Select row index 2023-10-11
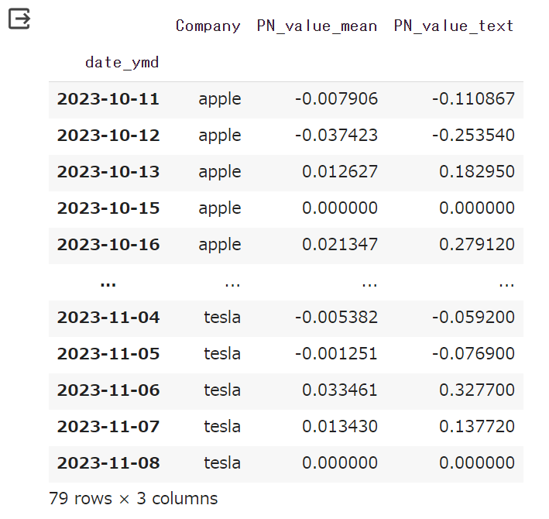This screenshot has width=549, height=519. pos(108,99)
